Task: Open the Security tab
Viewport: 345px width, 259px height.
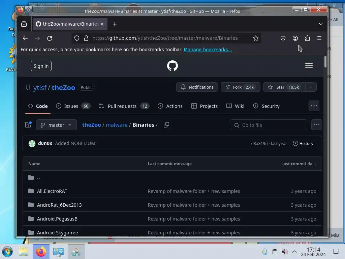Action: [x=266, y=106]
